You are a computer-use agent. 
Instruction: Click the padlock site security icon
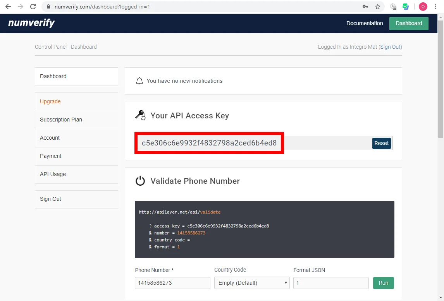[x=48, y=7]
